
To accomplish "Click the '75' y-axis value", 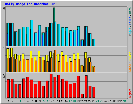I will point(4,9).
